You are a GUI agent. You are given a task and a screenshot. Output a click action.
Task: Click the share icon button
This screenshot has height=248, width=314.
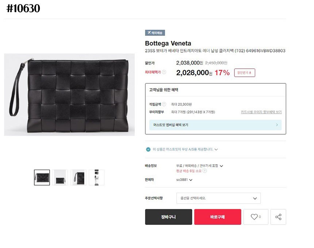tap(278, 217)
